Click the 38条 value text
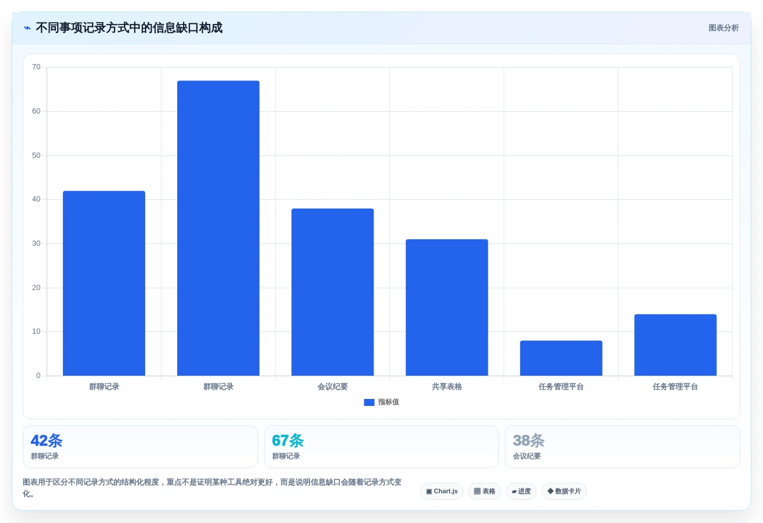This screenshot has height=523, width=763. [529, 441]
